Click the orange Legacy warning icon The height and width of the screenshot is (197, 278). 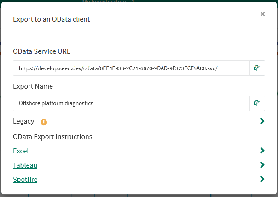[x=44, y=122]
